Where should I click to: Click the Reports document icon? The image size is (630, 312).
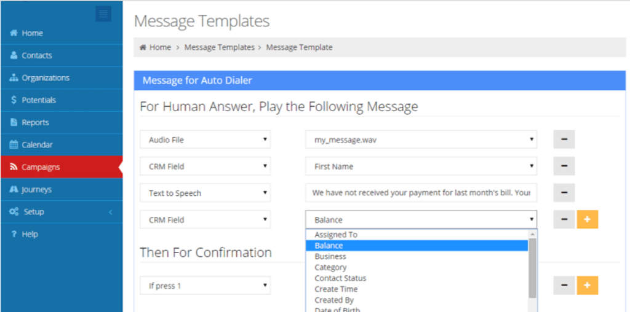click(14, 122)
